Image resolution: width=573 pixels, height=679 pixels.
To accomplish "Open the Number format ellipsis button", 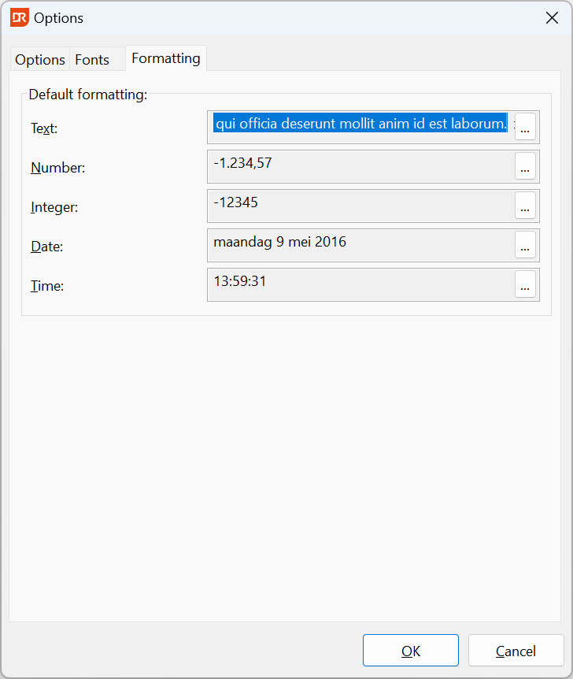I will click(x=525, y=166).
